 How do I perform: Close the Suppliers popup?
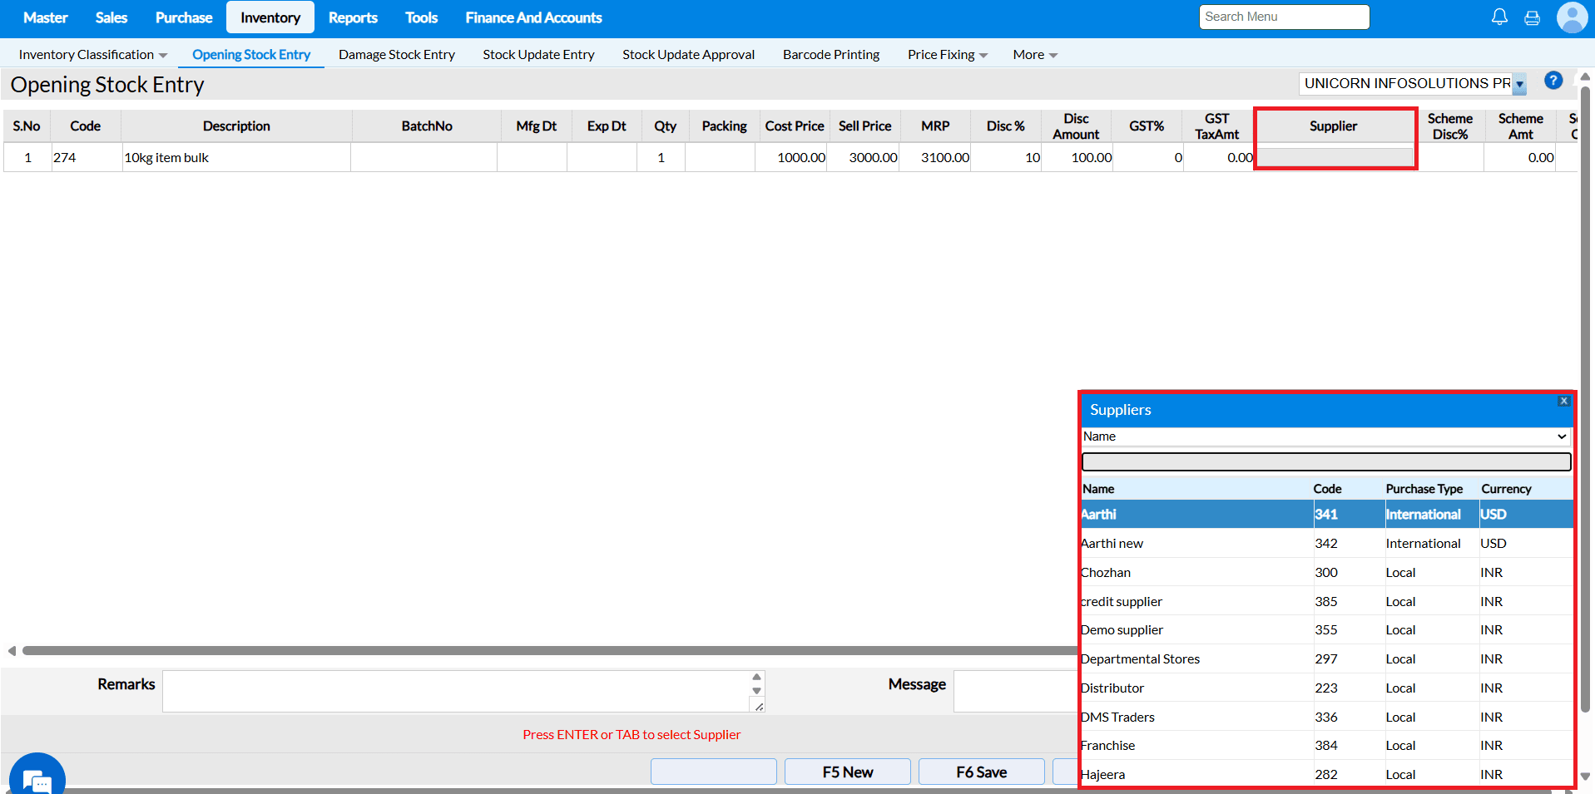point(1564,401)
